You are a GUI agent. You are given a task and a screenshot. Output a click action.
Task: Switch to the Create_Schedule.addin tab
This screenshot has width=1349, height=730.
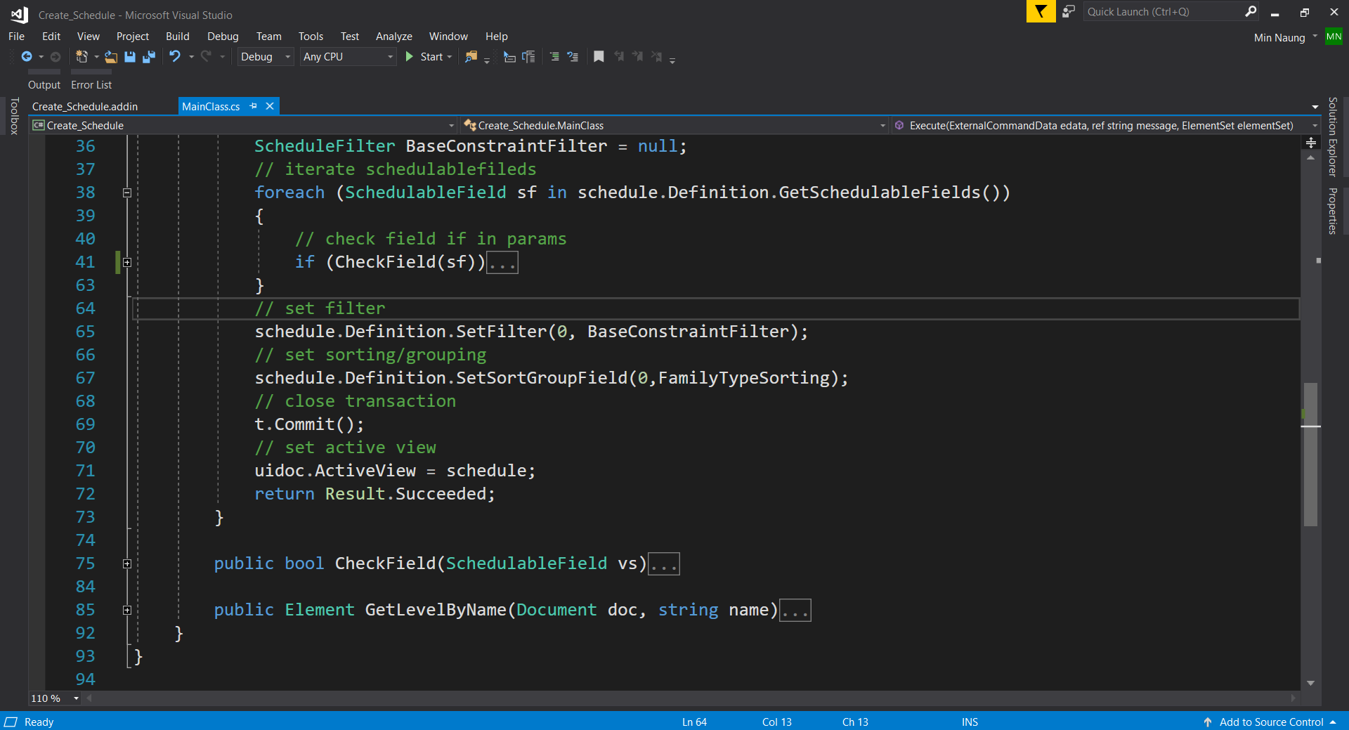point(84,106)
